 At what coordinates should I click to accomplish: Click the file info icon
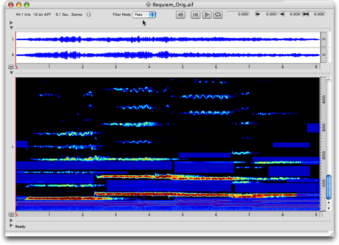coord(89,15)
